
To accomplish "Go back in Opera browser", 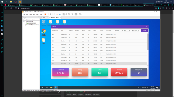I will click(x=5, y=8).
